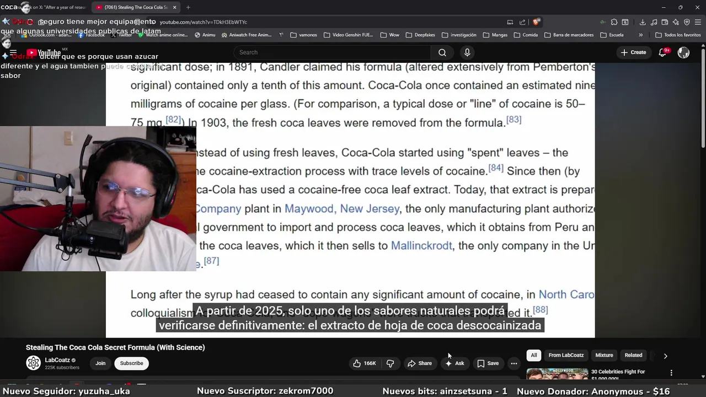Go to YouTube home via logo
This screenshot has width=706, height=397.
[44, 53]
